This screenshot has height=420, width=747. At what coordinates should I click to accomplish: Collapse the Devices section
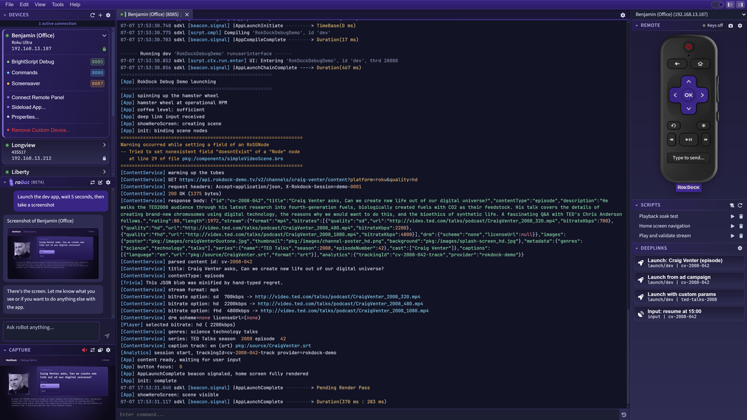(5, 14)
